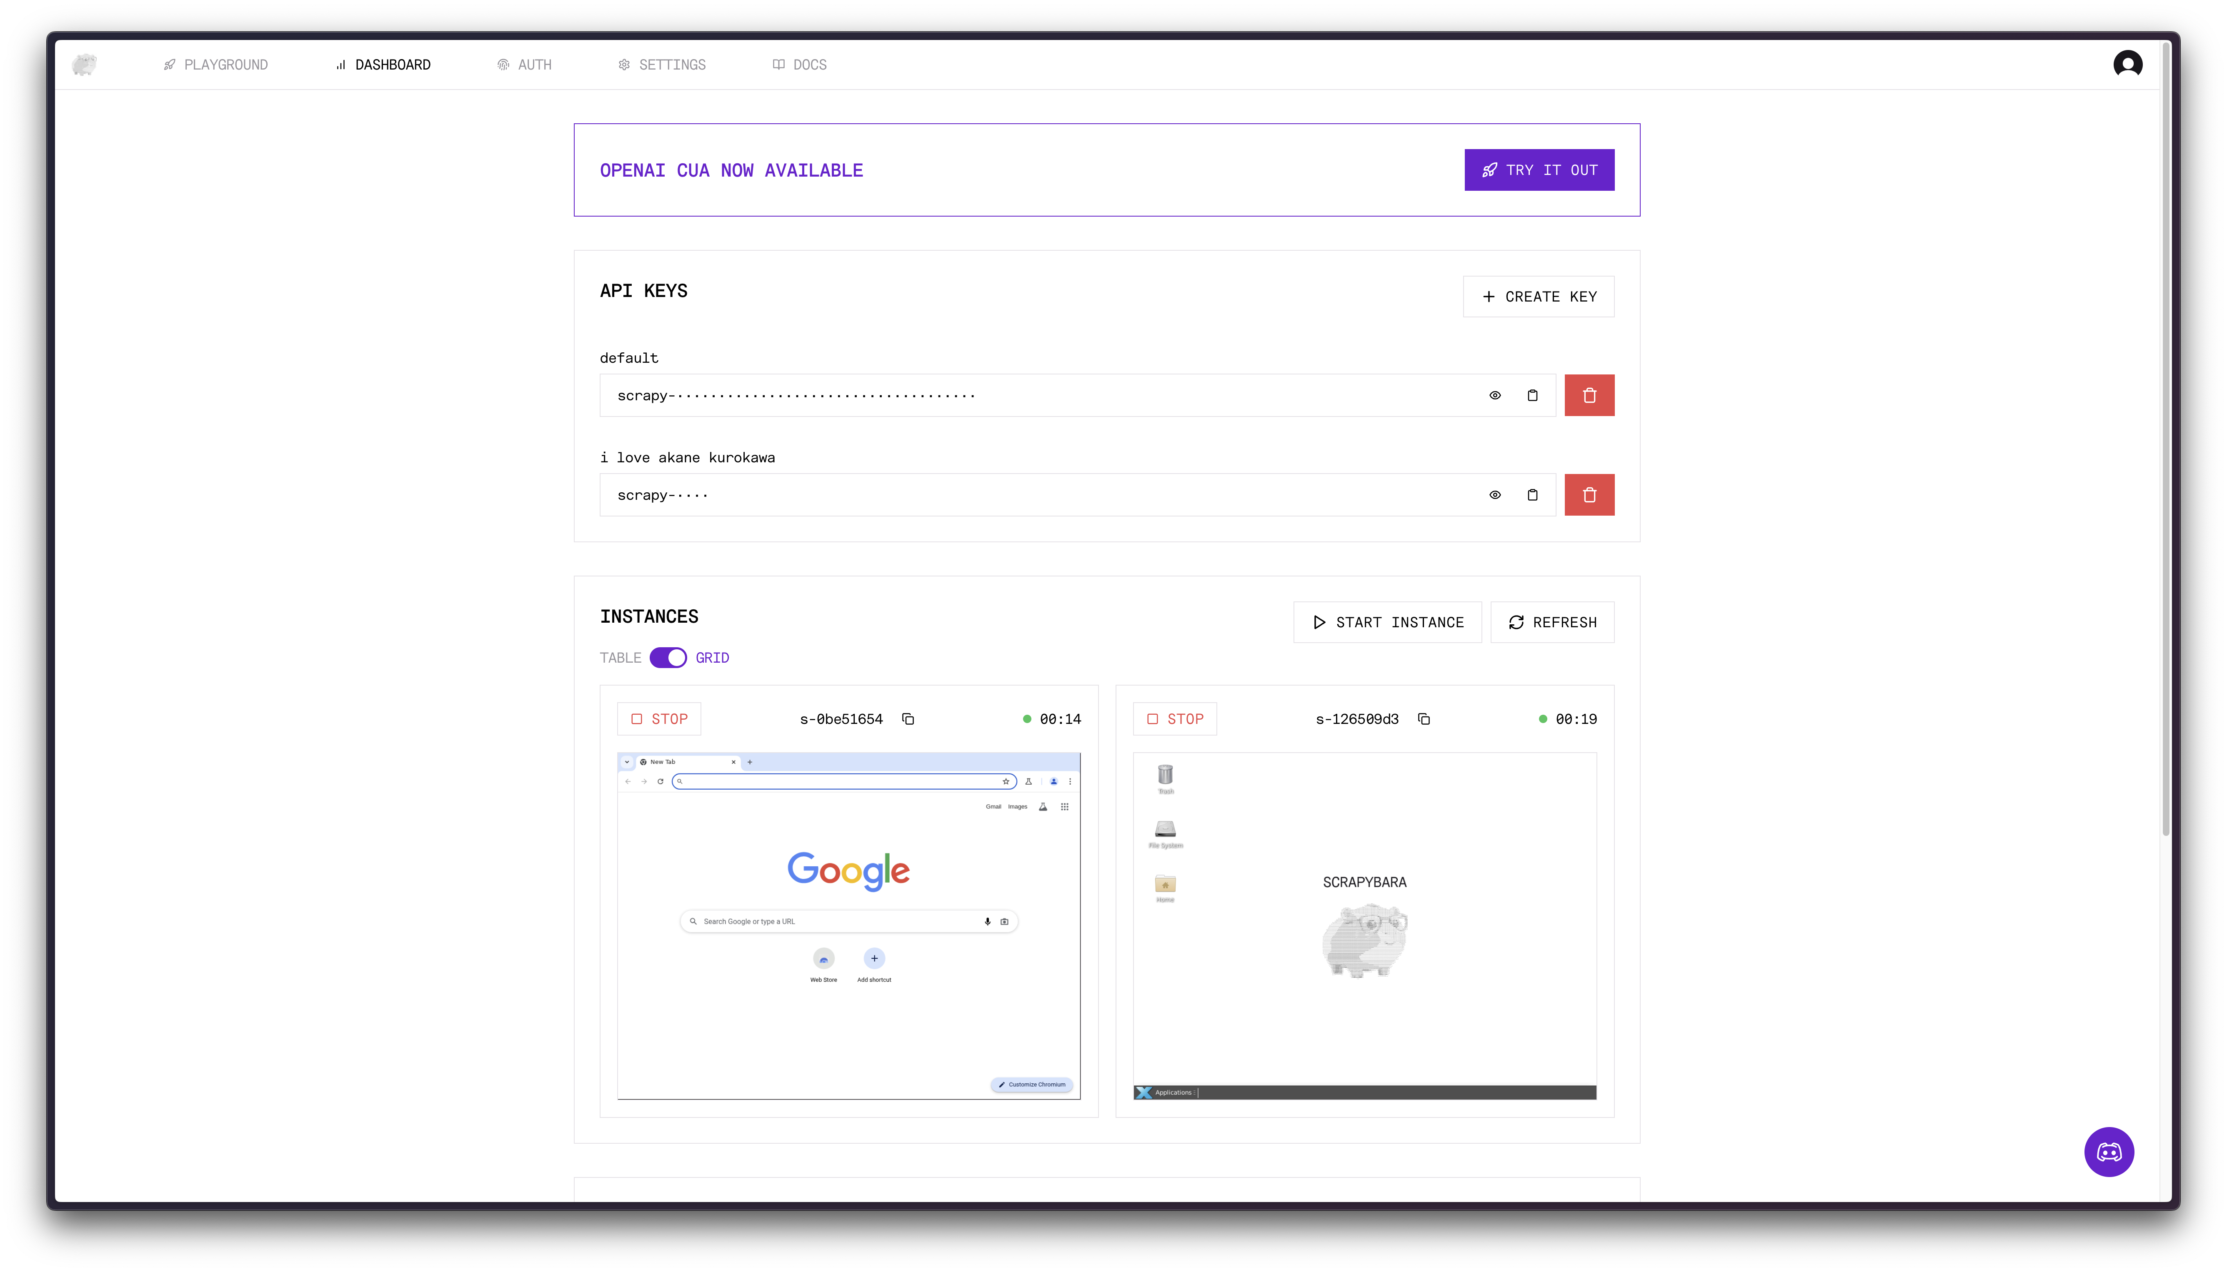Toggle the Table/Grid view switch
This screenshot has width=2227, height=1272.
point(668,658)
